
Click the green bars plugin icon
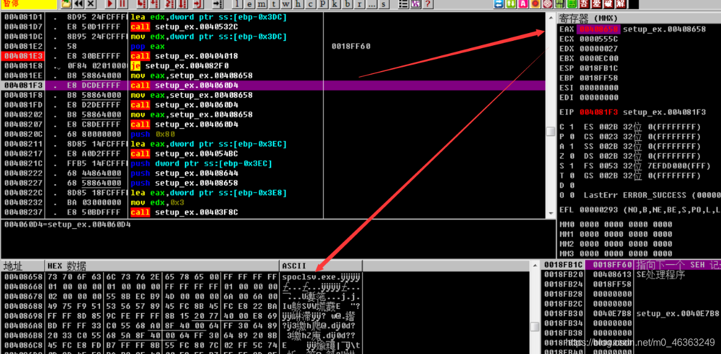[560, 4]
